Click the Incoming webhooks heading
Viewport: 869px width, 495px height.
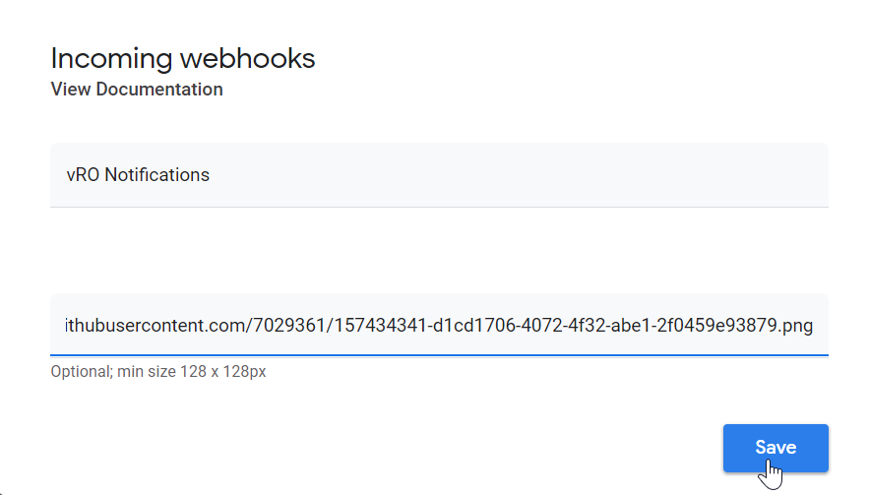tap(183, 58)
